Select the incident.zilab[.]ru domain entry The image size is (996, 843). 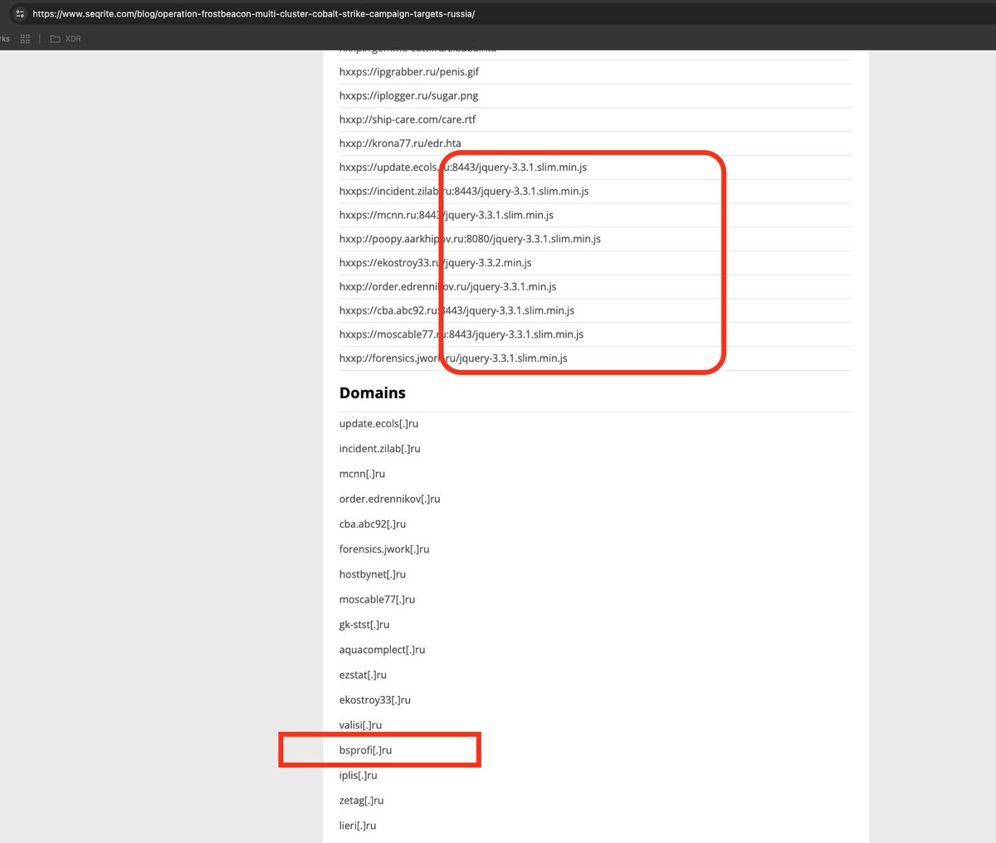point(380,449)
